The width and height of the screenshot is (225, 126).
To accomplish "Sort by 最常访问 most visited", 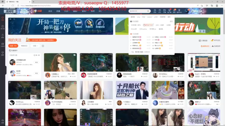I will coord(205,46).
